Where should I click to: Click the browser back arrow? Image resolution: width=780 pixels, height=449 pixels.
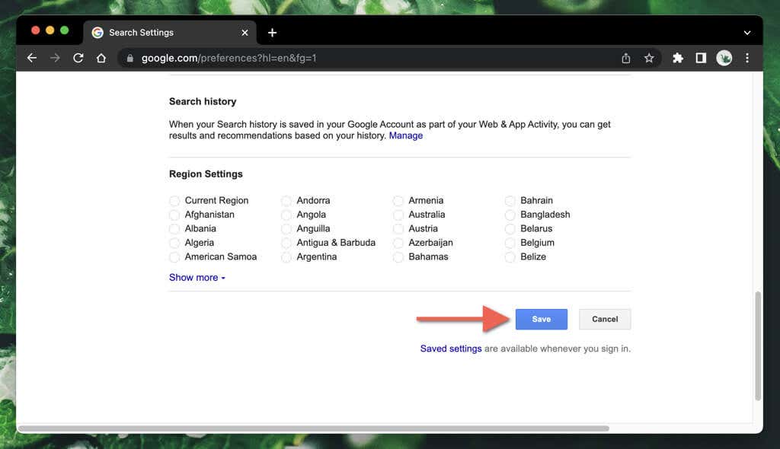pyautogui.click(x=31, y=58)
